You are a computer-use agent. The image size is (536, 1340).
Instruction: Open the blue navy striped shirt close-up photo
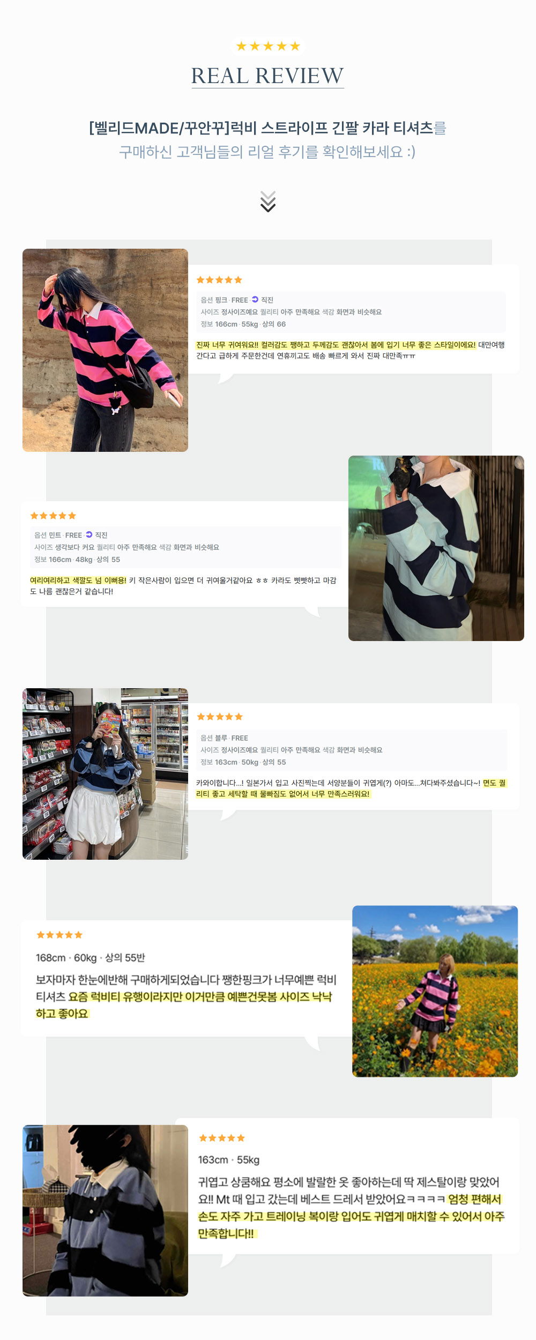click(x=105, y=1210)
